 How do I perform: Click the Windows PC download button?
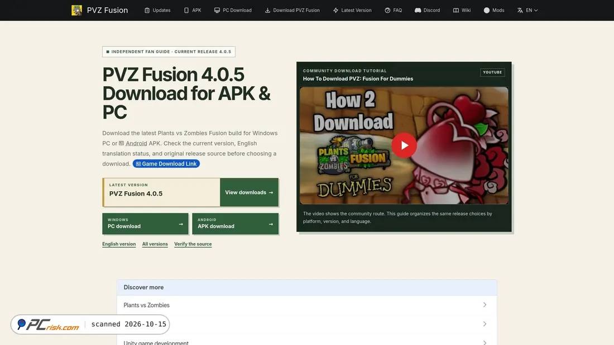pos(145,223)
